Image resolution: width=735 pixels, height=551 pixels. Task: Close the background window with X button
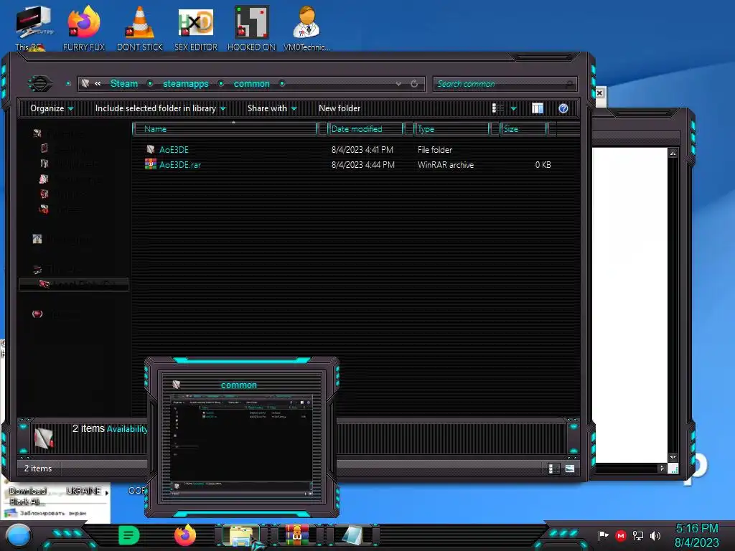click(599, 93)
